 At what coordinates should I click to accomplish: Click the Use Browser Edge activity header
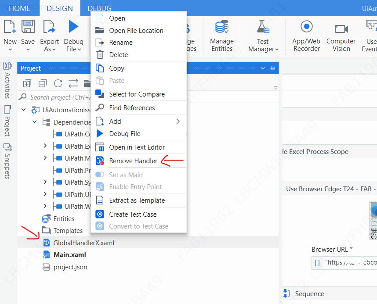330,189
